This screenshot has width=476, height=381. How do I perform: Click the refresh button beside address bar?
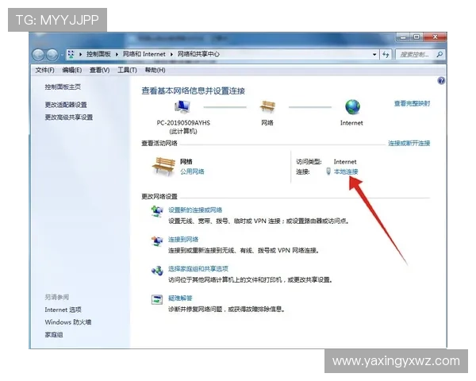coord(386,55)
